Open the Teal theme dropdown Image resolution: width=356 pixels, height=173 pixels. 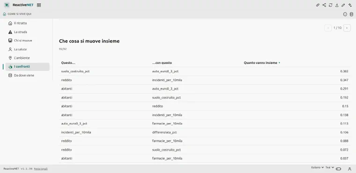coord(330,167)
